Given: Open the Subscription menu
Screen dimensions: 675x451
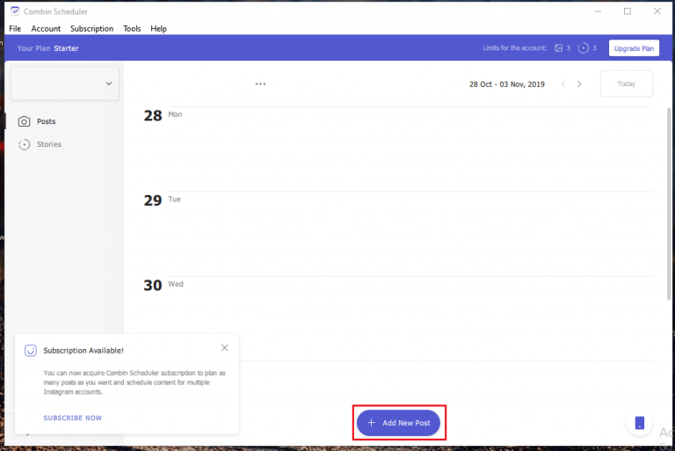Looking at the screenshot, I should 91,29.
